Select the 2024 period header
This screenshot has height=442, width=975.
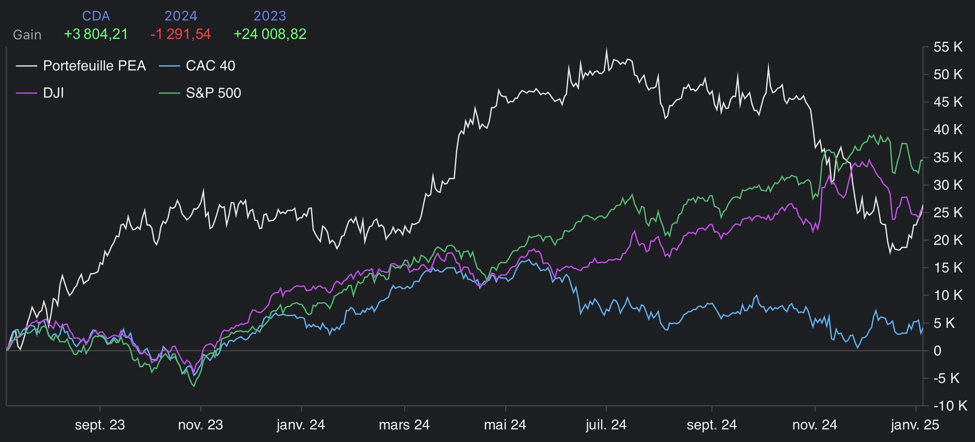[181, 16]
